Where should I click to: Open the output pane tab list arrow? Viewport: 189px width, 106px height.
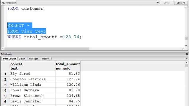[187, 59]
